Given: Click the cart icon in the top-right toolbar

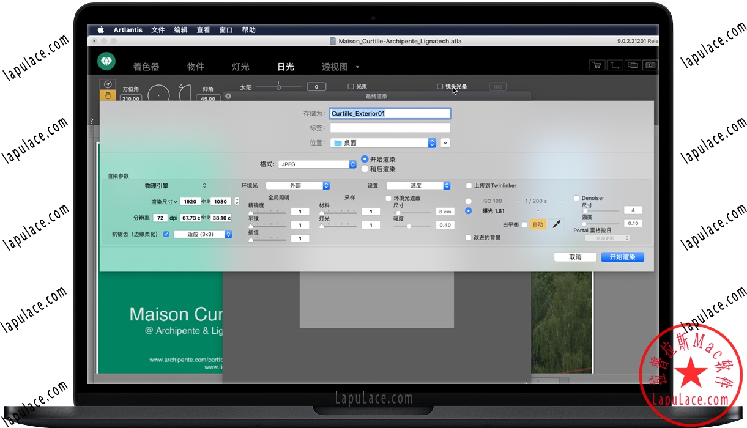Looking at the screenshot, I should tap(597, 65).
